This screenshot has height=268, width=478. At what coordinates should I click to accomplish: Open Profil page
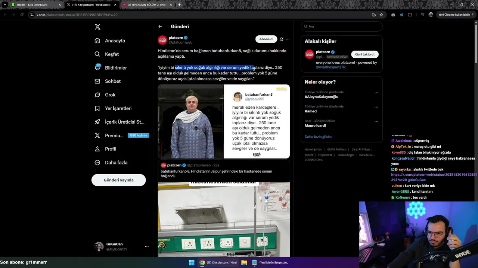coord(105,149)
